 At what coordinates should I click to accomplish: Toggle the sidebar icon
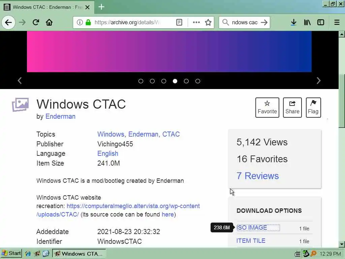(321, 22)
